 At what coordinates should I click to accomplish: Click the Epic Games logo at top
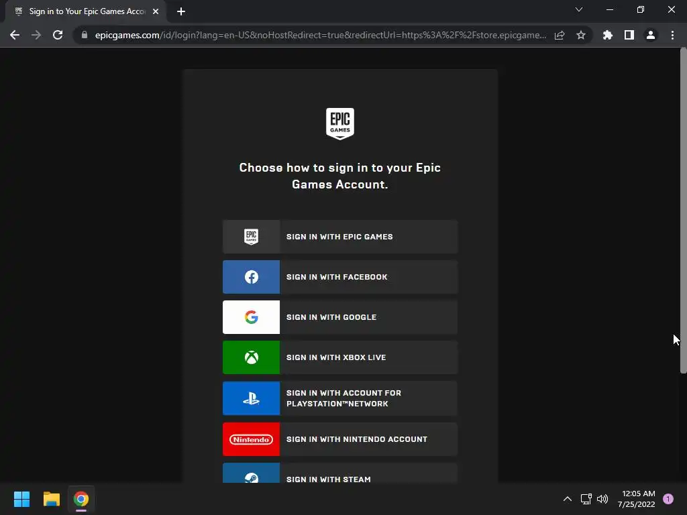pyautogui.click(x=340, y=124)
